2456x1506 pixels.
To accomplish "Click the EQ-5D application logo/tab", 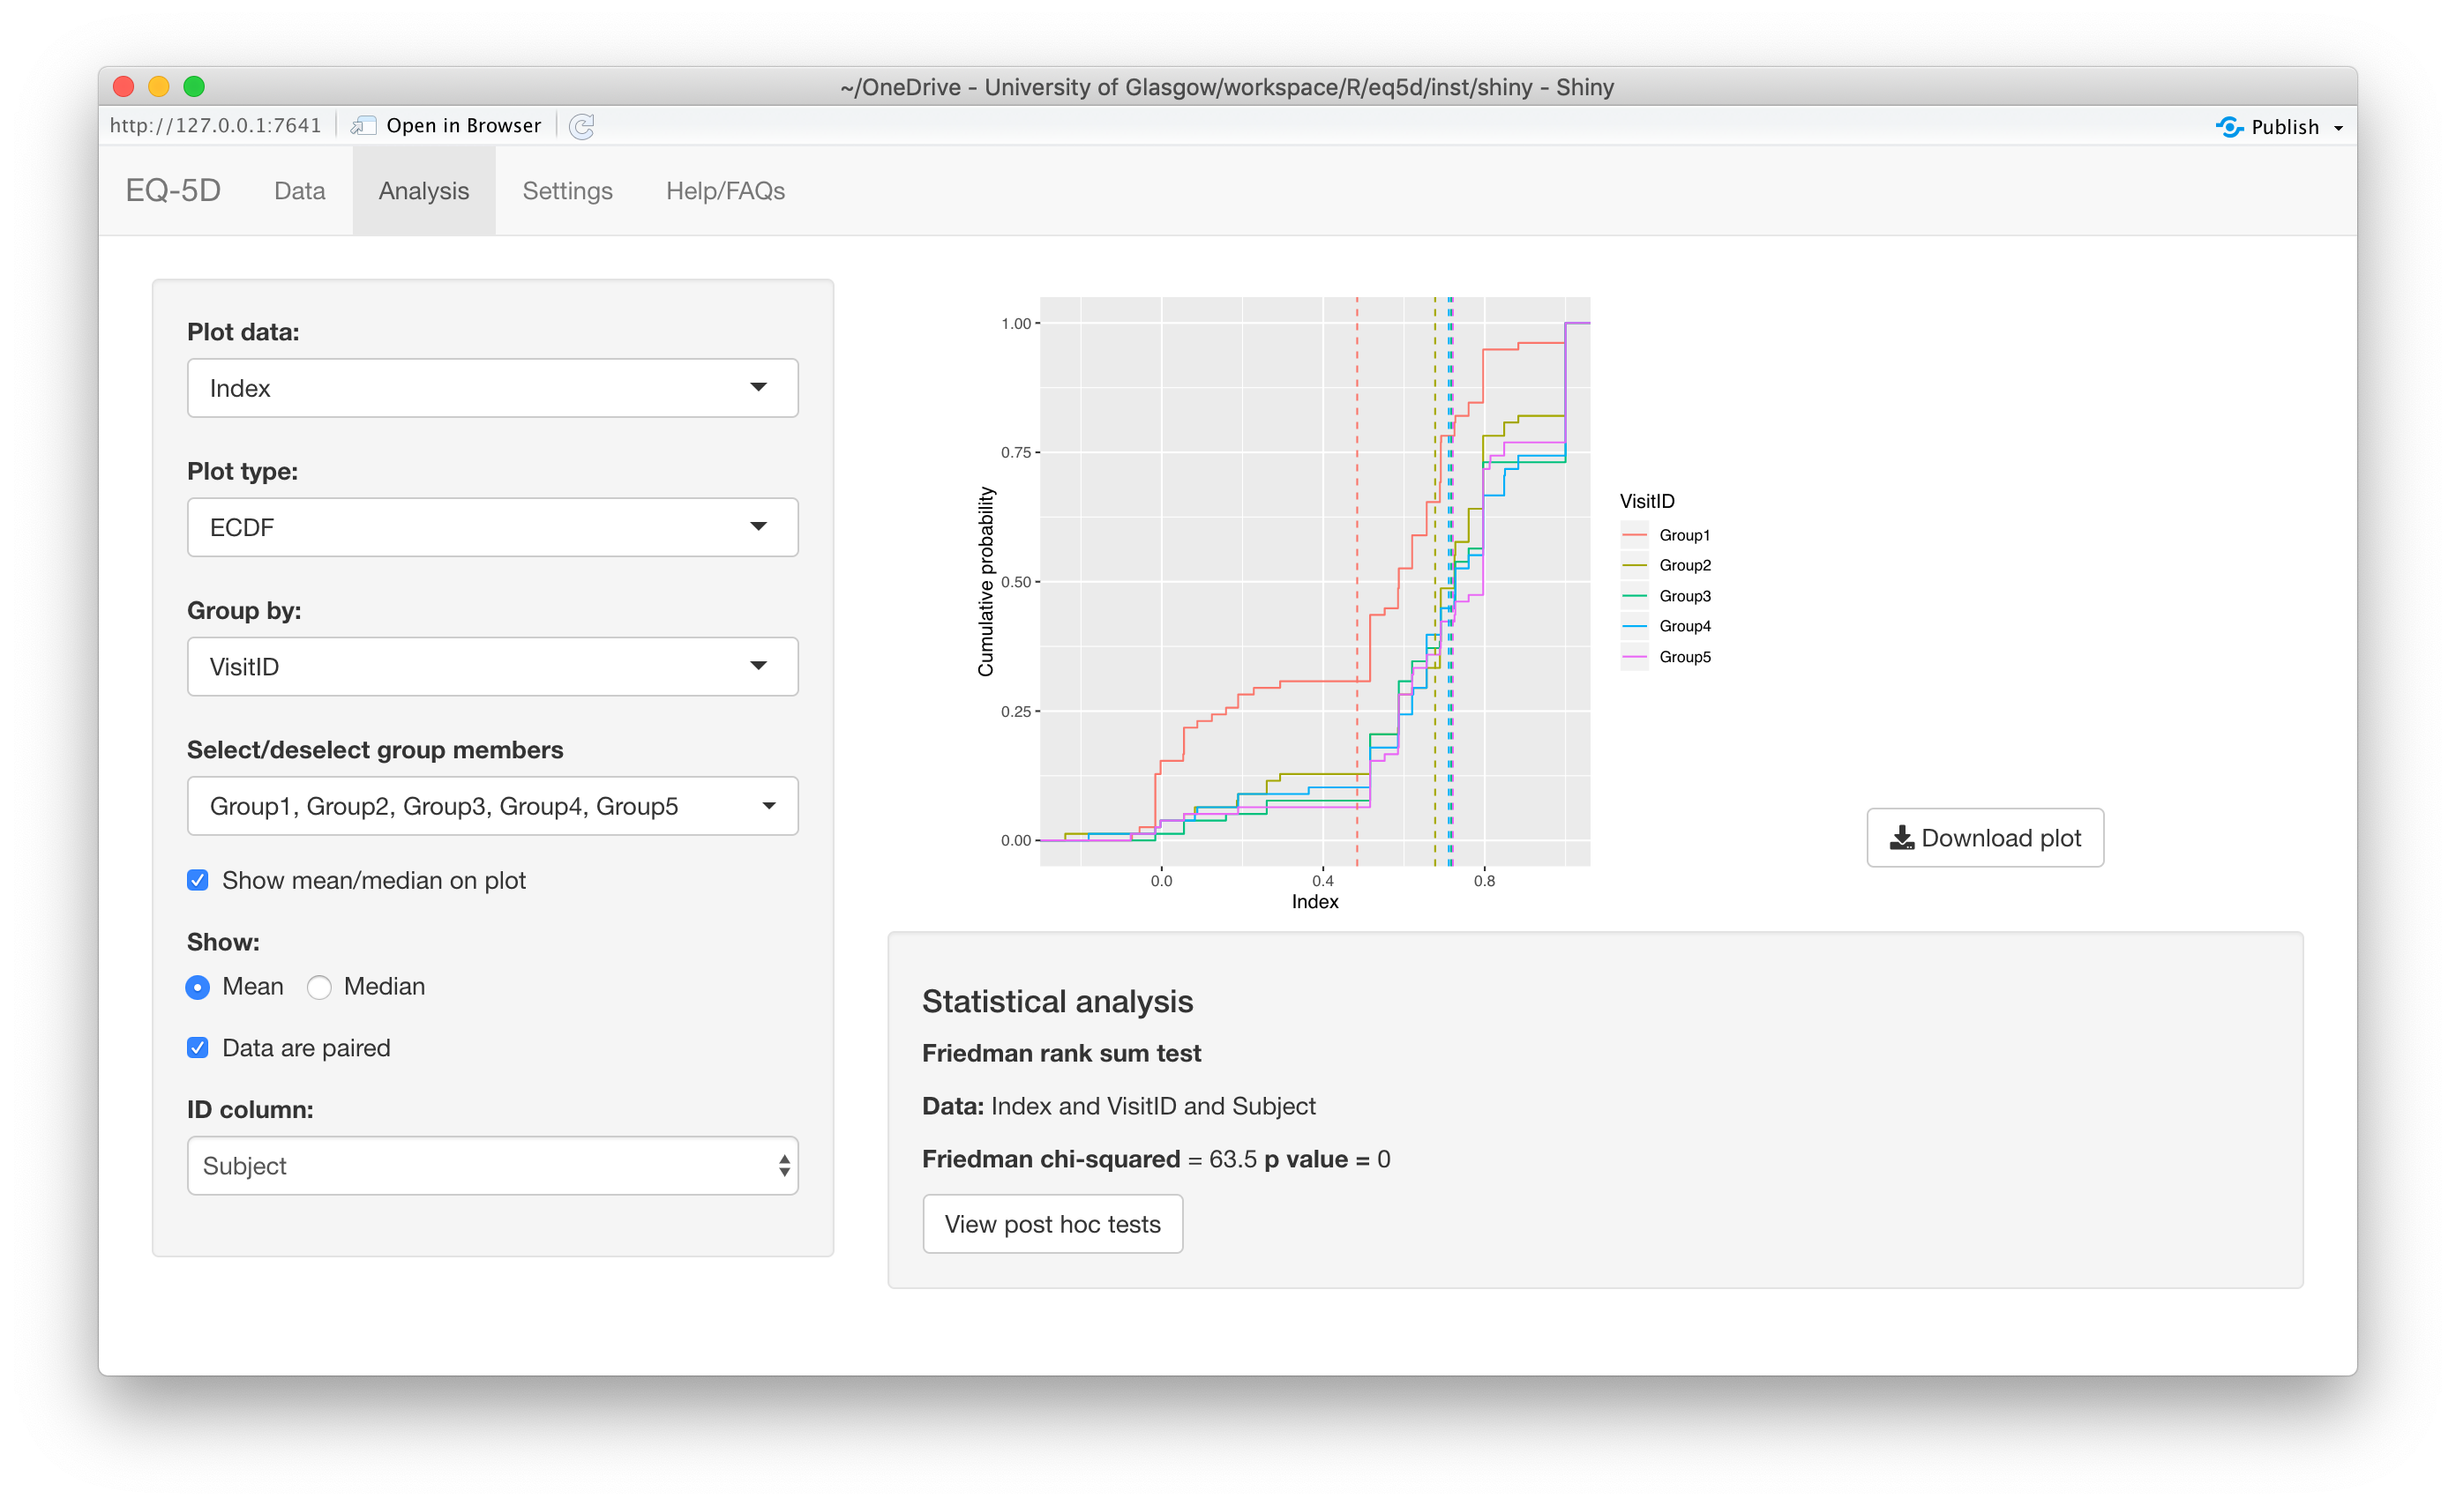I will pyautogui.click(x=176, y=190).
